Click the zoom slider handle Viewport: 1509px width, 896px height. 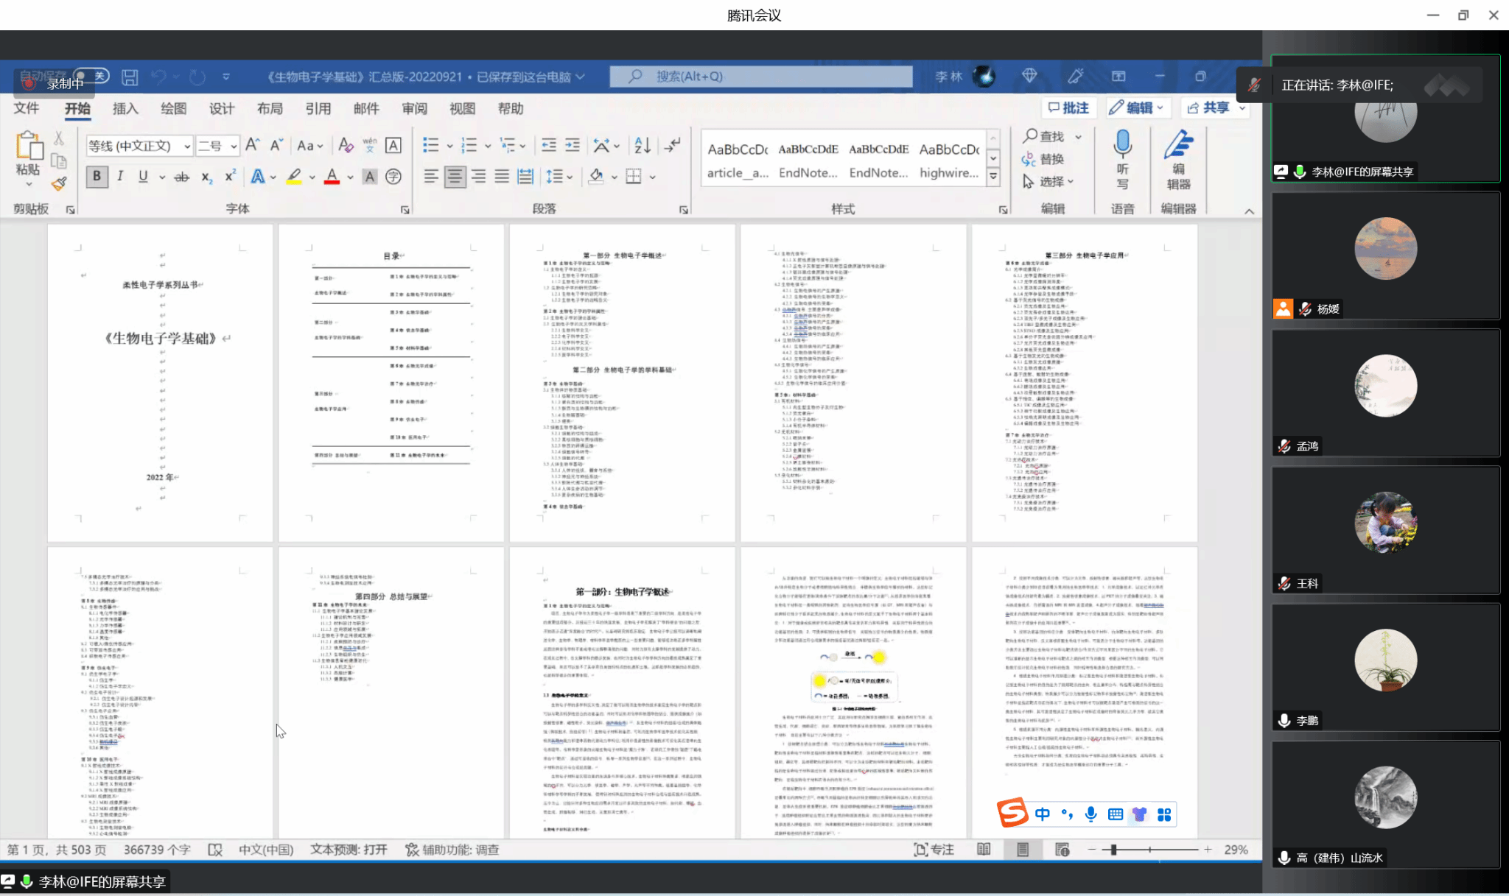point(1113,850)
